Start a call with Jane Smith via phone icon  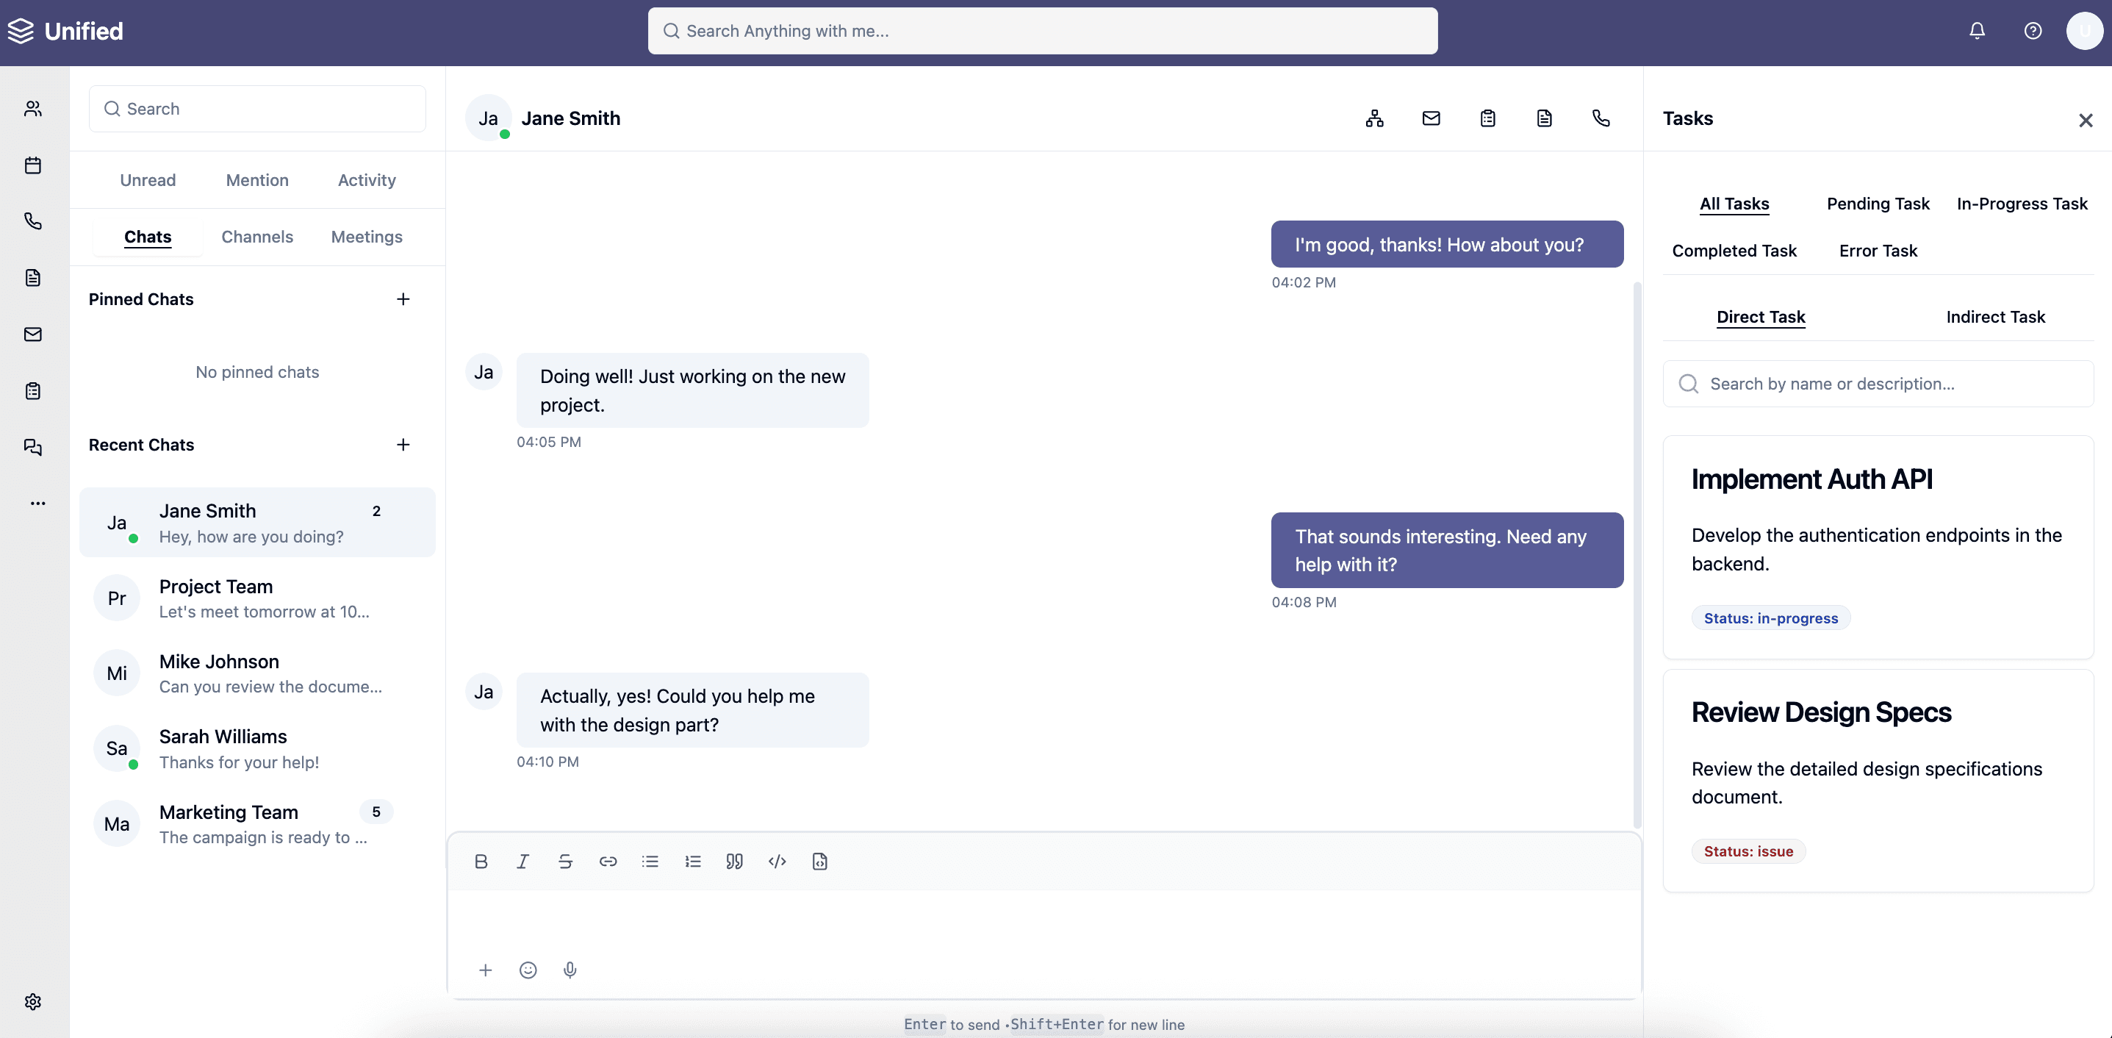[x=1601, y=118]
